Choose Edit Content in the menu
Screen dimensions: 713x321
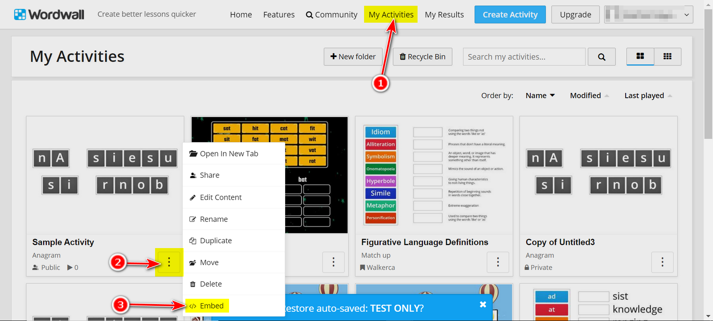(x=234, y=197)
